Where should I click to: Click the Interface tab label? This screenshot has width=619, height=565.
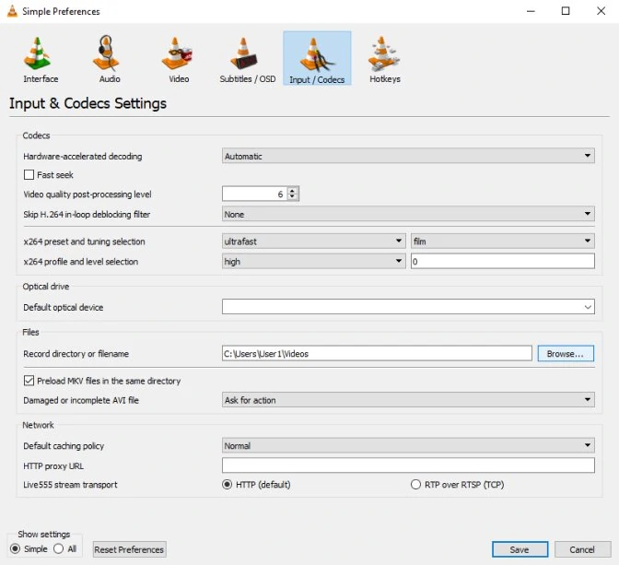click(41, 78)
